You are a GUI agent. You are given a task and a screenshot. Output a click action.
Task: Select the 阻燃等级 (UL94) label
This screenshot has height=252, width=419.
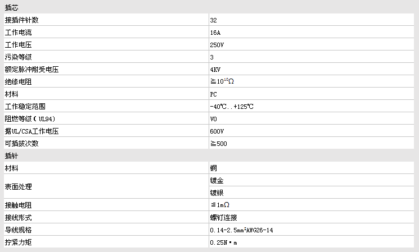coord(29,119)
